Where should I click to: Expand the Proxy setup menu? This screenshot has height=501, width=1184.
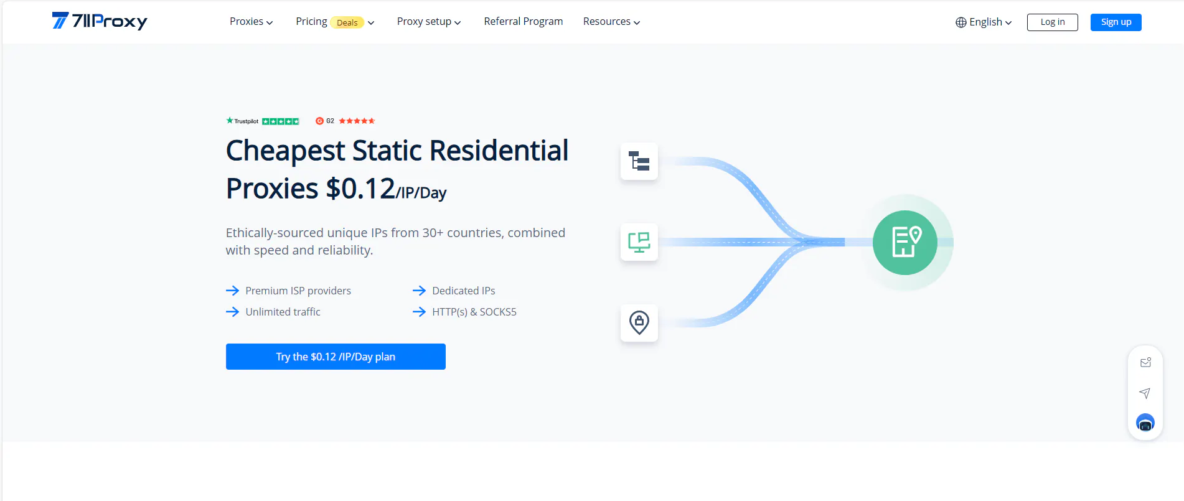coord(429,22)
